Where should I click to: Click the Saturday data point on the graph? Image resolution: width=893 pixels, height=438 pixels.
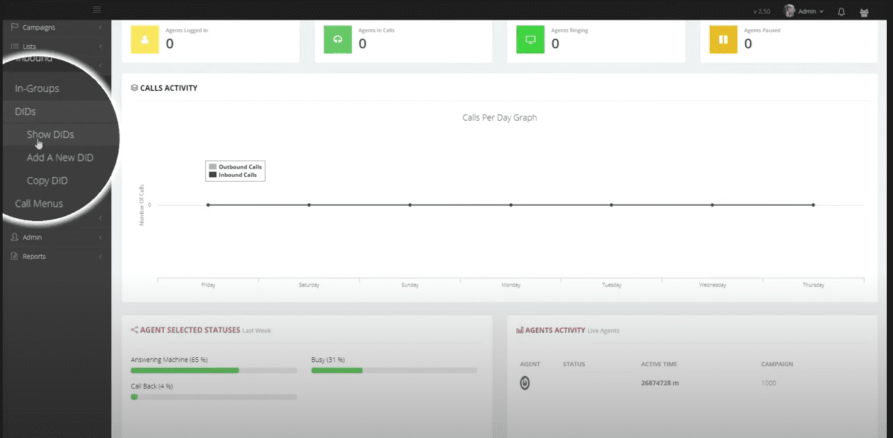(309, 205)
